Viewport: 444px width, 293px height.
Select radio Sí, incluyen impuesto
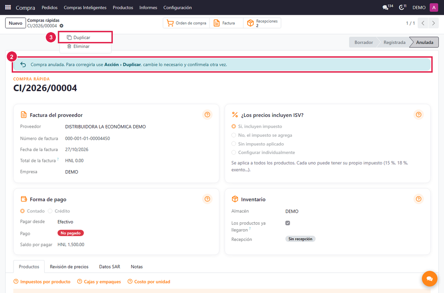tap(234, 126)
